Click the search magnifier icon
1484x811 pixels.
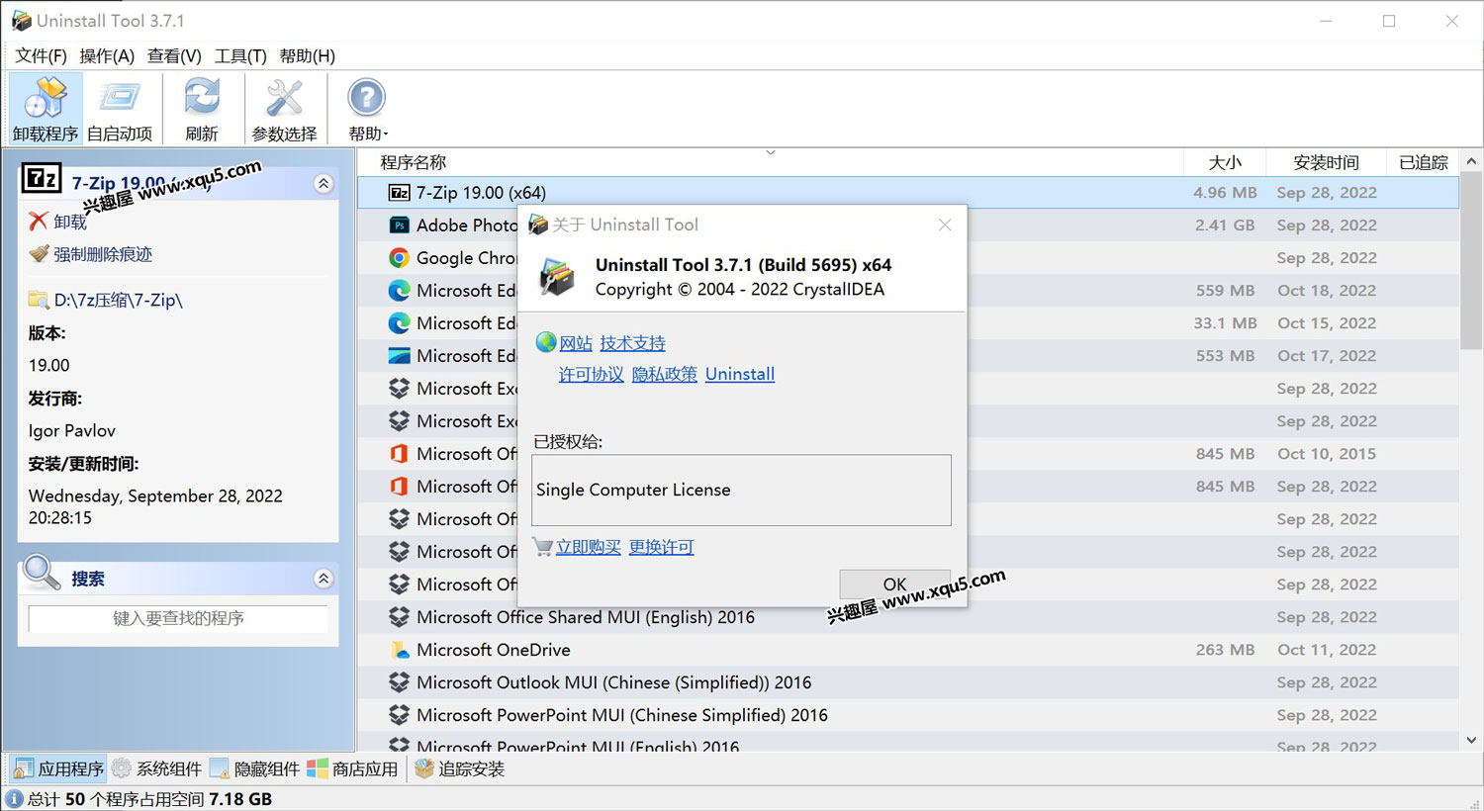[42, 573]
